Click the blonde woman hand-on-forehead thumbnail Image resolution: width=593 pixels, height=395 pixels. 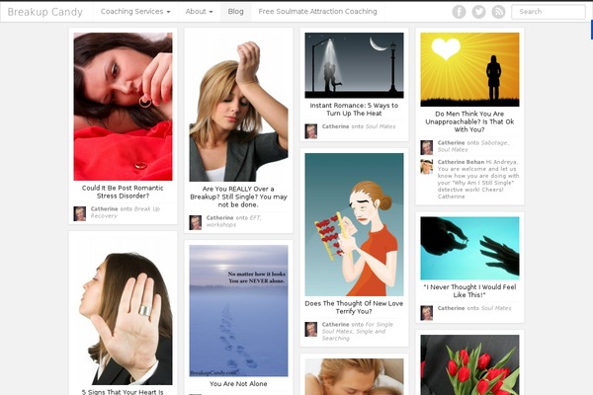tap(238, 107)
